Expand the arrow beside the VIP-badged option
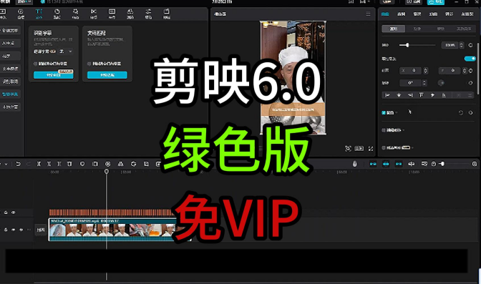 pyautogui.click(x=412, y=148)
